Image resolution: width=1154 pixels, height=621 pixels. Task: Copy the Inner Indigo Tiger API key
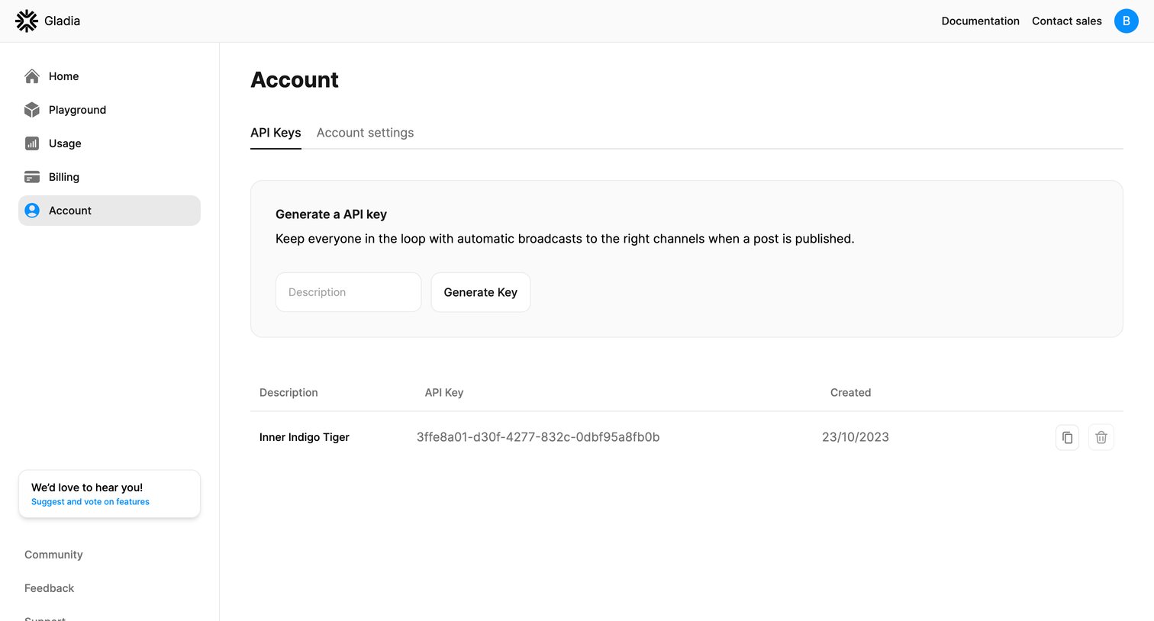tap(1067, 437)
